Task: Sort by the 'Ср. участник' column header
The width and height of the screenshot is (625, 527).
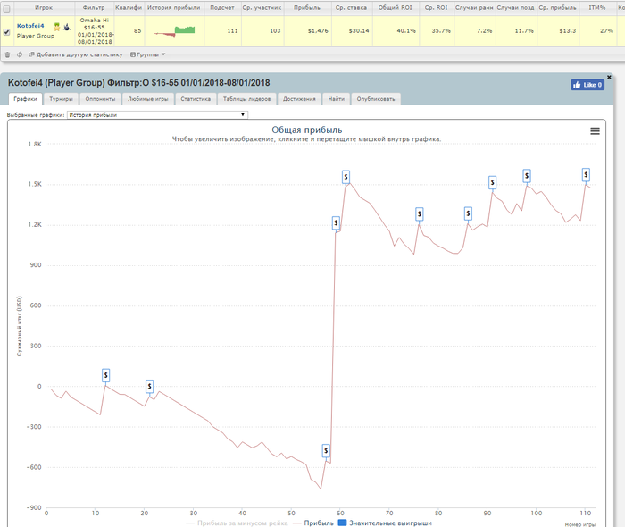Action: pyautogui.click(x=262, y=8)
